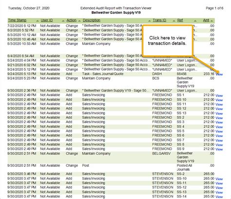231x199 pixels.
Task: Click the sort arrow beside Action
Action: pyautogui.click(x=79, y=21)
